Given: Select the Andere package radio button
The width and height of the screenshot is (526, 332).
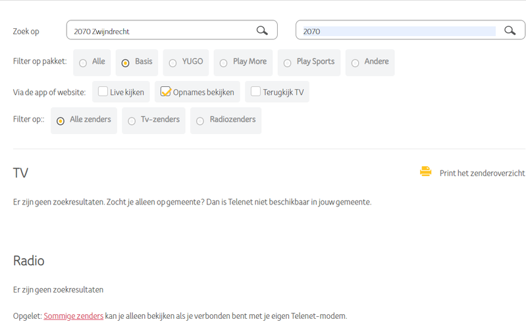Looking at the screenshot, I should (355, 63).
